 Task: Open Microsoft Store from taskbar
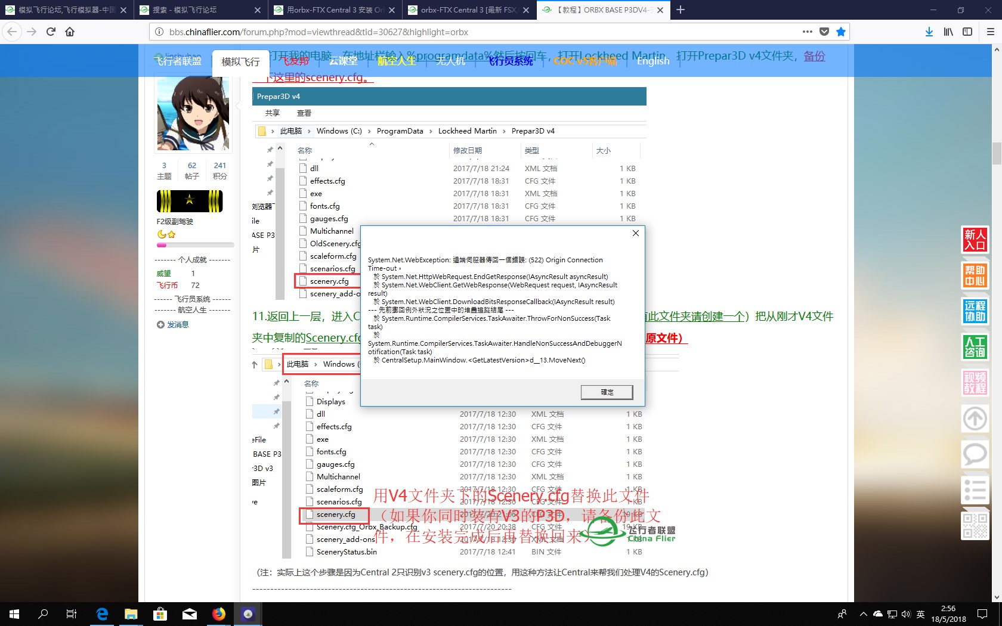(x=160, y=614)
